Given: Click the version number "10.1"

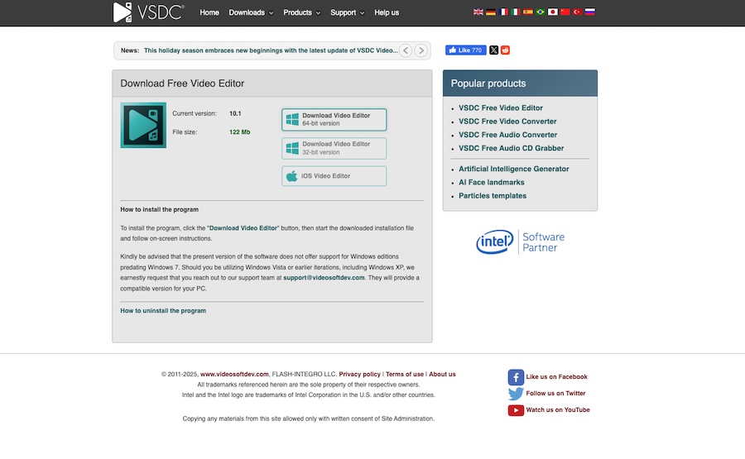Looking at the screenshot, I should pos(235,113).
